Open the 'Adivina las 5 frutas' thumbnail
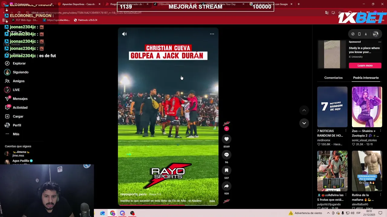 click(332, 171)
